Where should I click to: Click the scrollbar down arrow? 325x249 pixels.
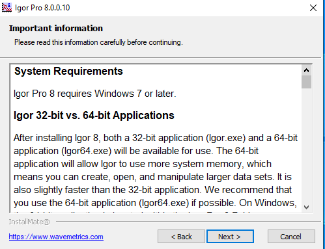[306, 207]
